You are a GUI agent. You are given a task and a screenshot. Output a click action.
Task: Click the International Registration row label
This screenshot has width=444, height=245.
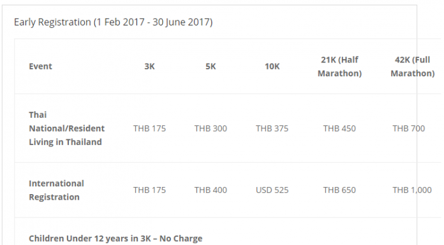pos(56,190)
